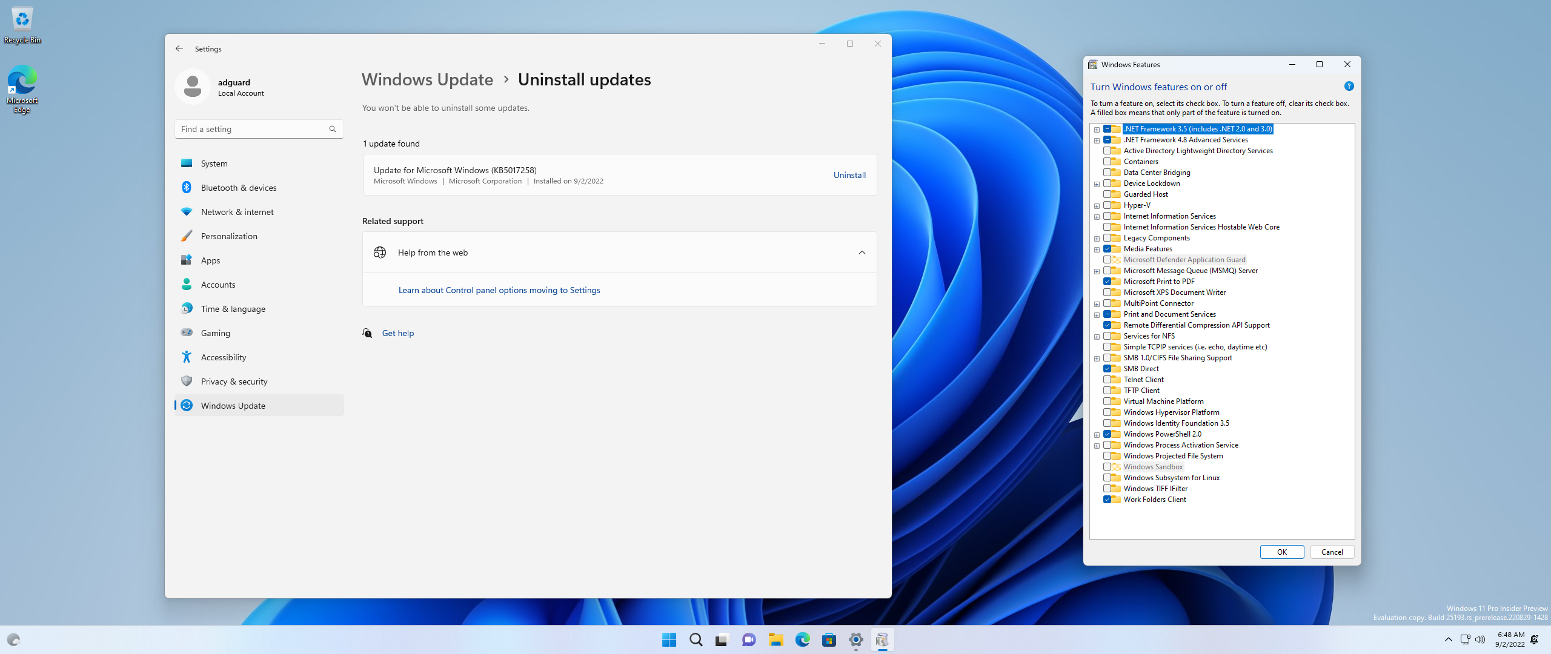This screenshot has width=1551, height=654.
Task: Open Learn about Control panel options link
Action: pyautogui.click(x=499, y=290)
